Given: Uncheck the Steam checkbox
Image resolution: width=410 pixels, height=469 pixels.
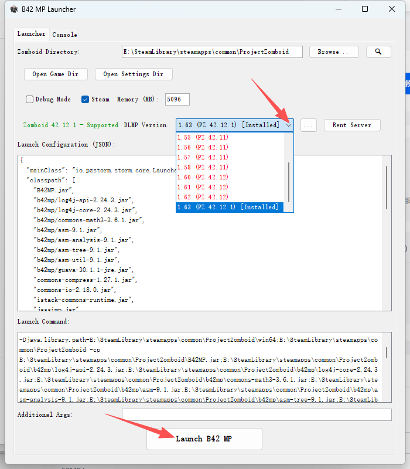Looking at the screenshot, I should coord(85,100).
